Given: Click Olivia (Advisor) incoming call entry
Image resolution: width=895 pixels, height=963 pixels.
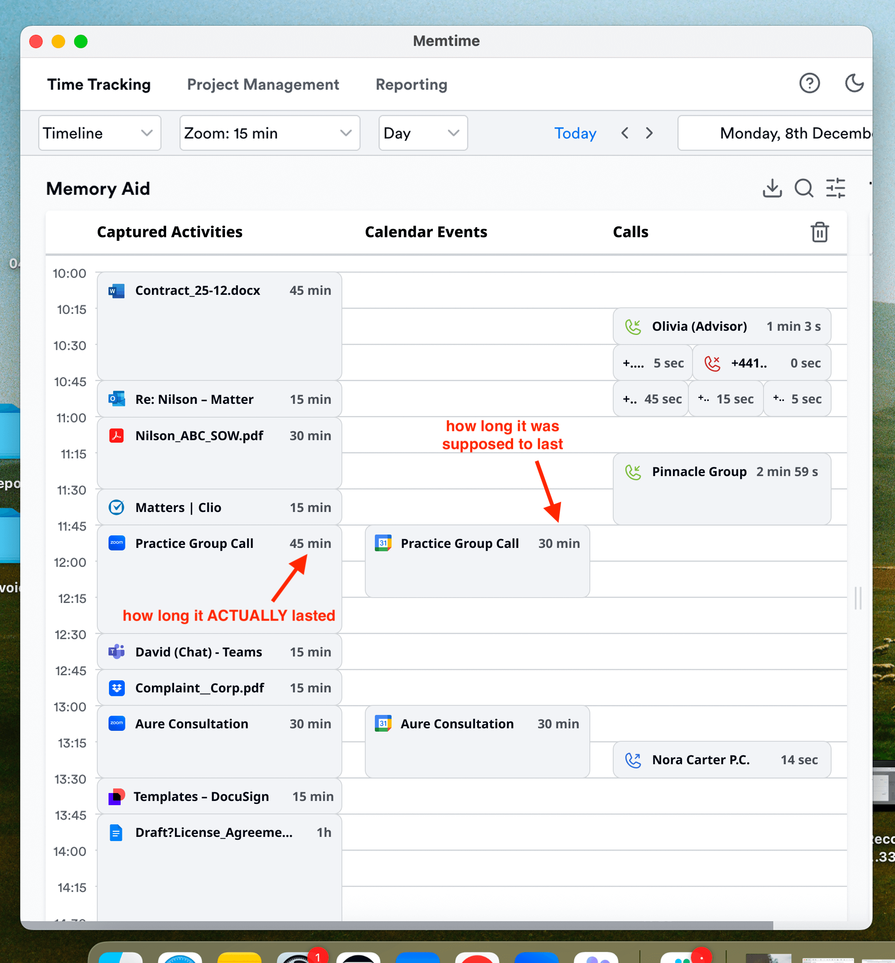Looking at the screenshot, I should tap(721, 327).
